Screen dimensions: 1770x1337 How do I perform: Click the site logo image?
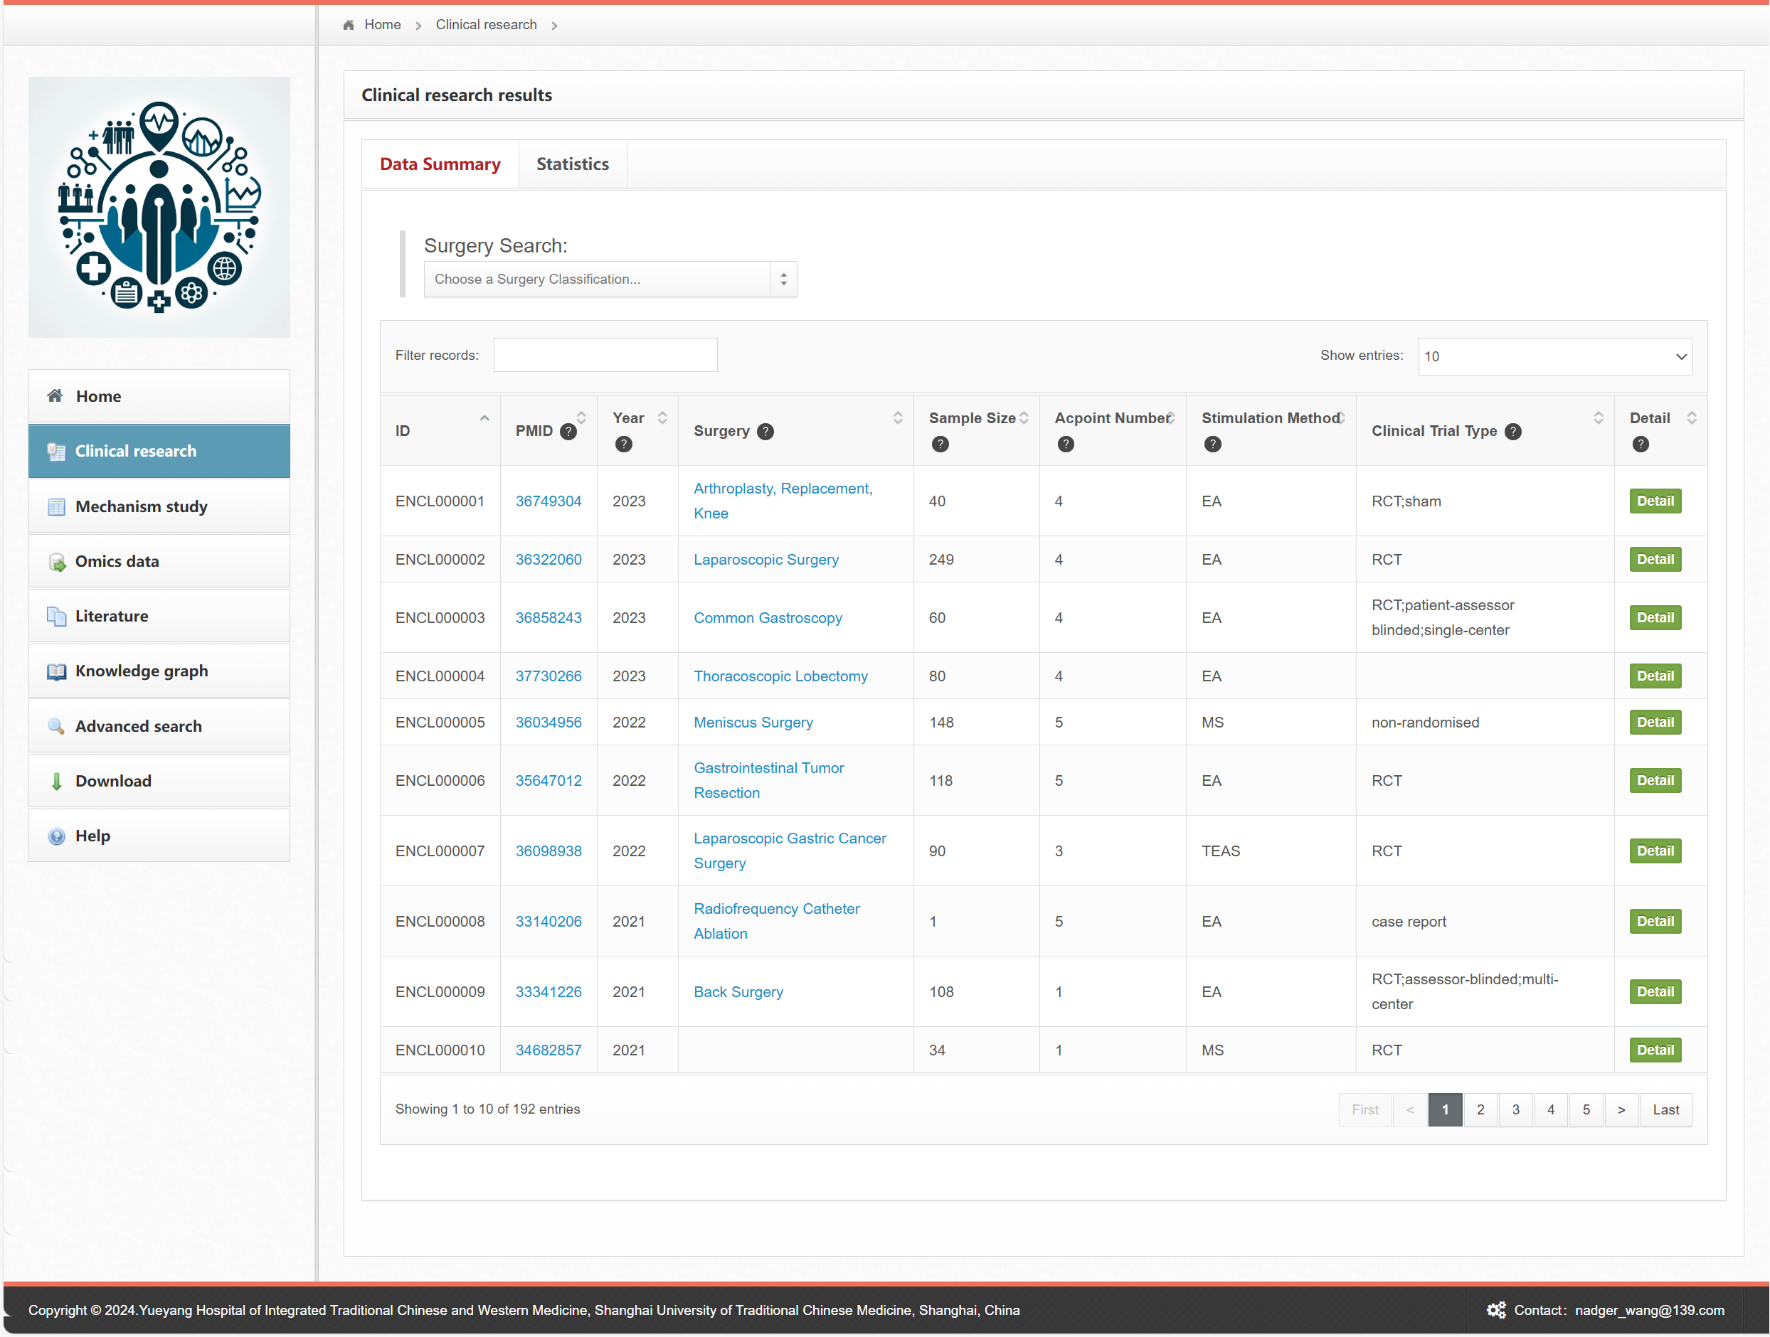(x=159, y=207)
